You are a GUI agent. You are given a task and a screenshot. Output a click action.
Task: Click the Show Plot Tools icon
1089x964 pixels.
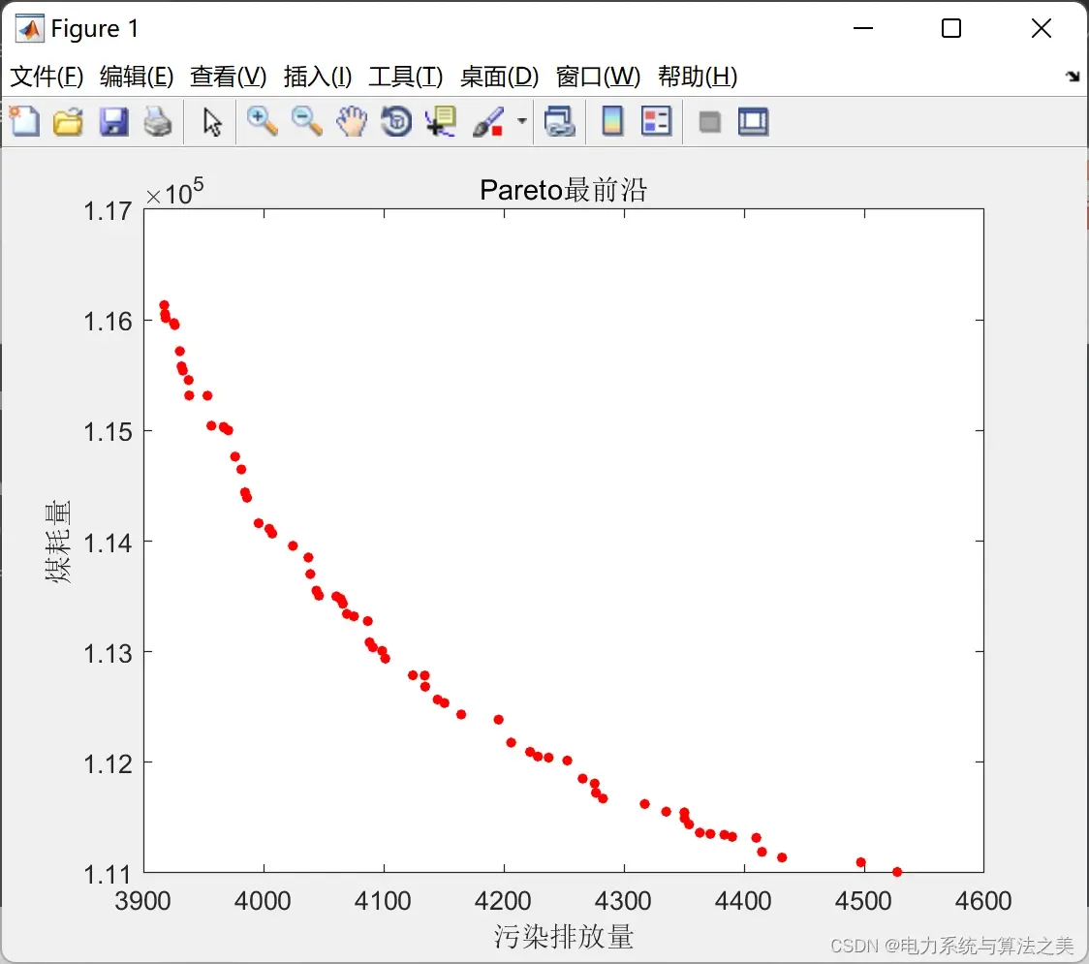point(753,121)
